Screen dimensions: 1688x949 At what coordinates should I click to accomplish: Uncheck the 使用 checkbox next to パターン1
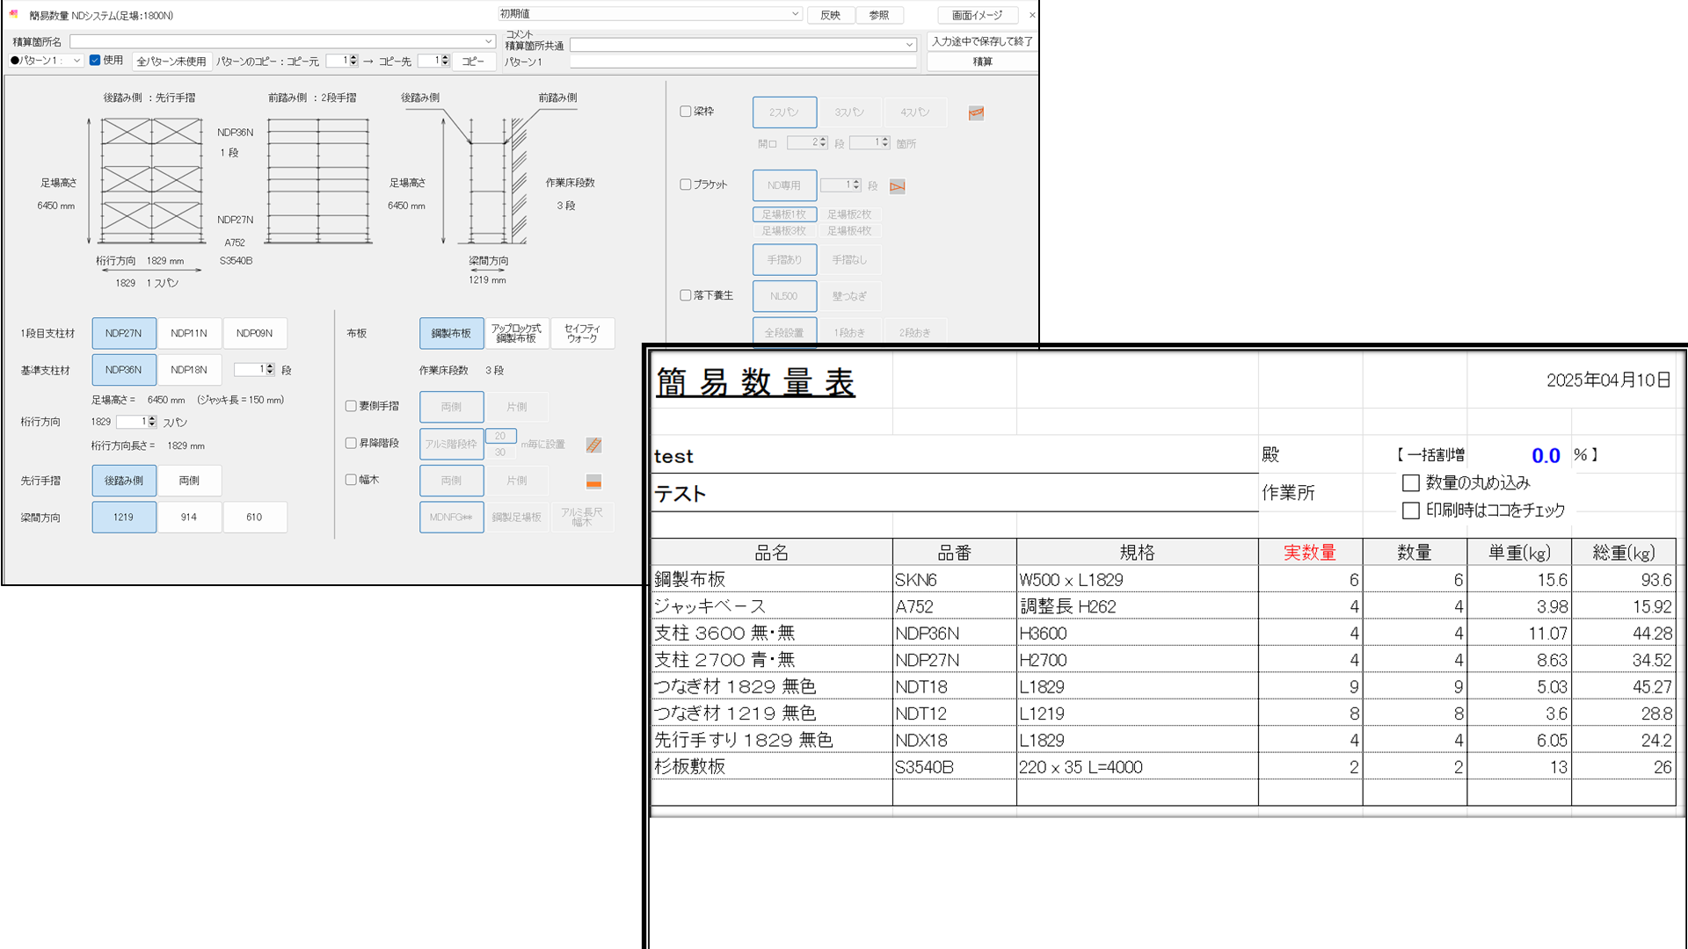pos(95,61)
